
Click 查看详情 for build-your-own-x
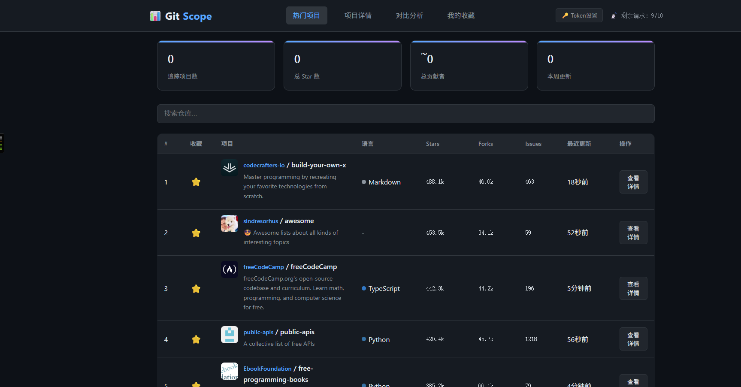click(x=633, y=182)
